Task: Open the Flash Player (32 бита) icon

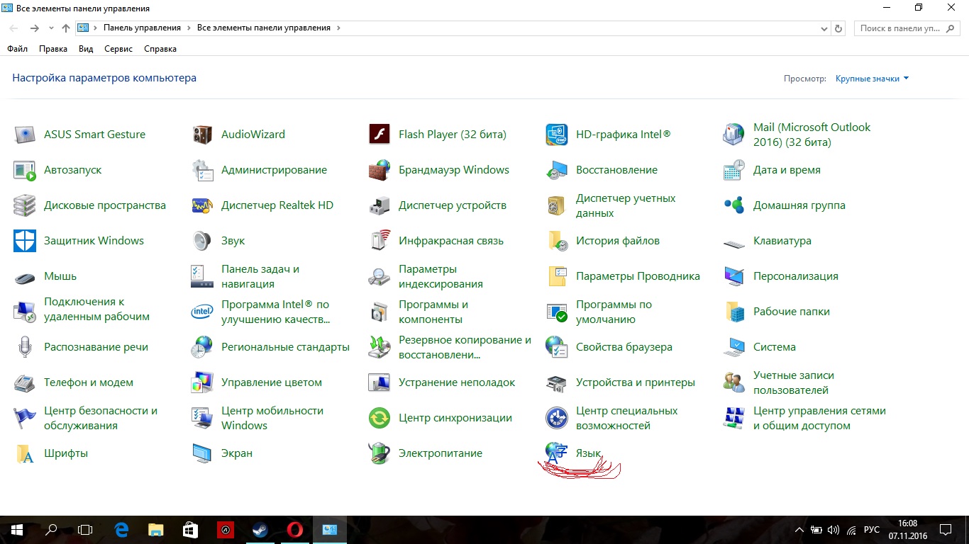Action: pyautogui.click(x=380, y=135)
